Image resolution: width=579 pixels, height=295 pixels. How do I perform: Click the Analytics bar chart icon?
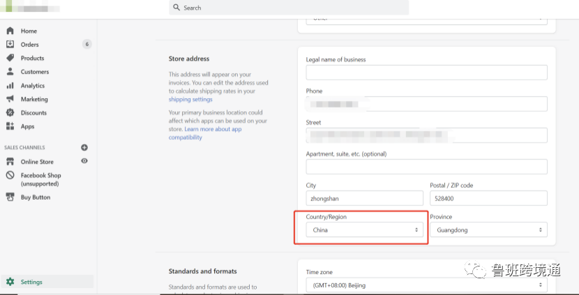(x=10, y=86)
